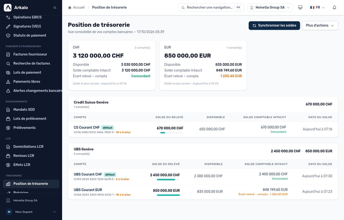This screenshot has height=220, width=344.
Task: Click the Statuts de paiement shield icon
Action: [8, 36]
